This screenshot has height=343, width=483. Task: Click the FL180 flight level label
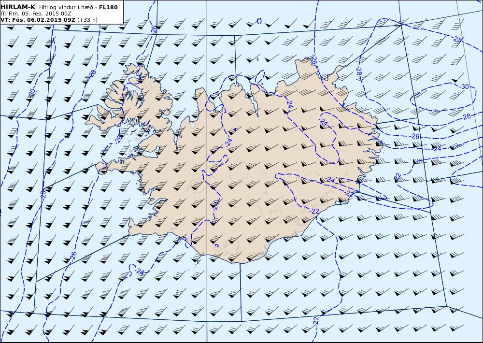click(x=108, y=7)
